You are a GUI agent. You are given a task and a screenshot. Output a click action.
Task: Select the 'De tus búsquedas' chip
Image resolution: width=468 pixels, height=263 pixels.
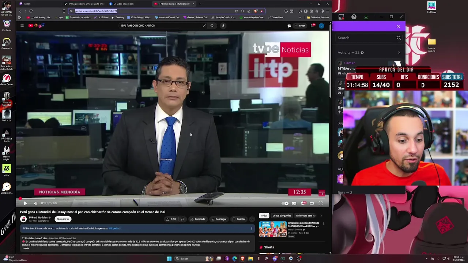tap(282, 216)
